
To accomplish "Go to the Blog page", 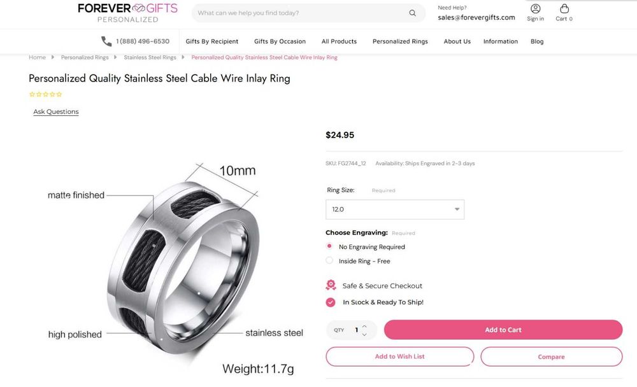I will click(x=537, y=41).
